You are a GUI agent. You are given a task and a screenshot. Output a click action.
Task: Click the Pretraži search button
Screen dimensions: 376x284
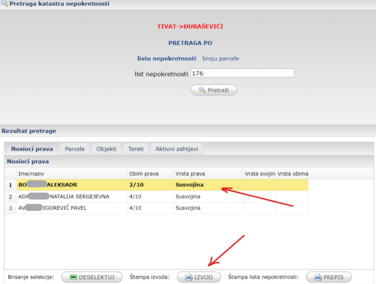click(214, 90)
